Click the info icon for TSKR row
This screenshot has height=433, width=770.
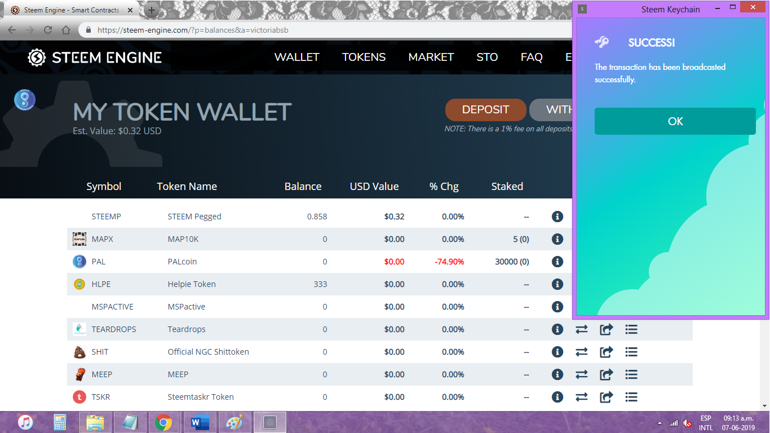click(557, 397)
